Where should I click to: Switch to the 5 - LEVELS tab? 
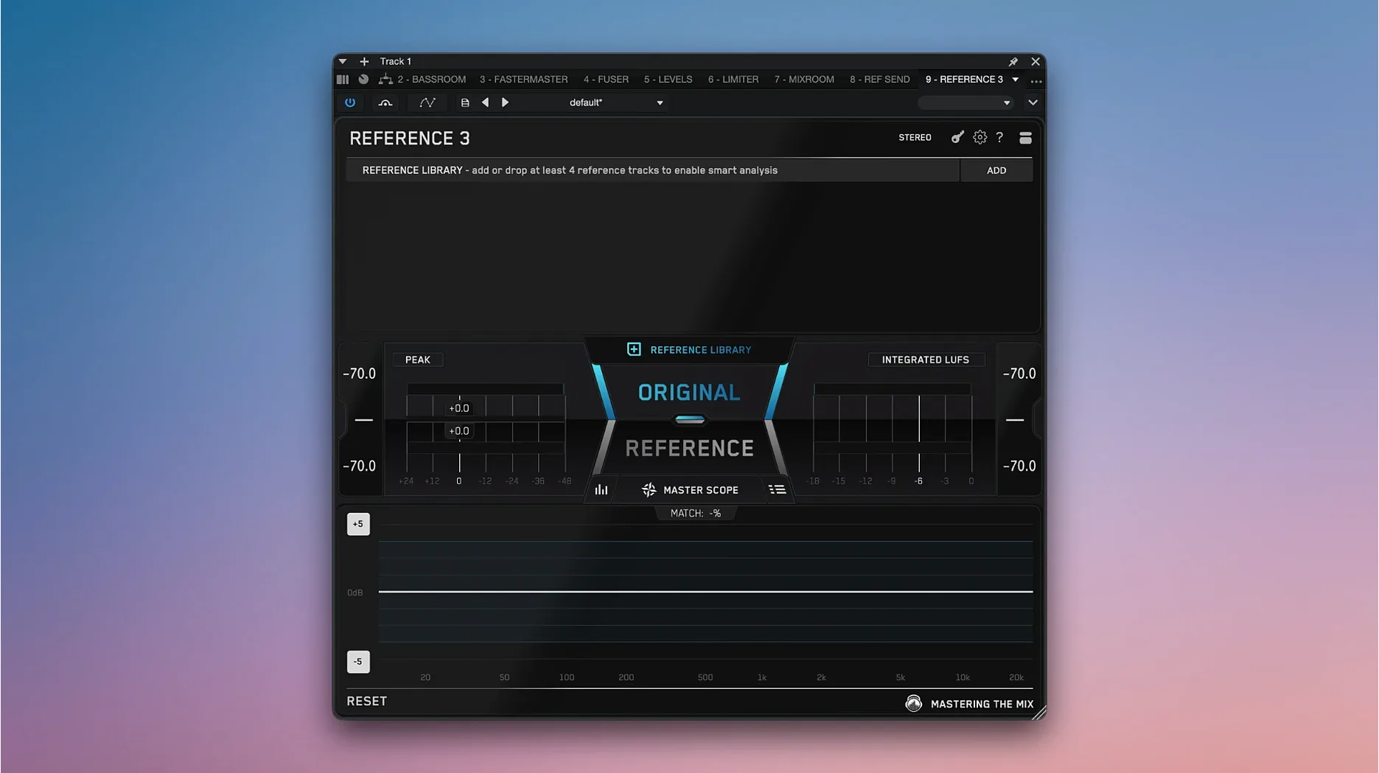point(668,80)
